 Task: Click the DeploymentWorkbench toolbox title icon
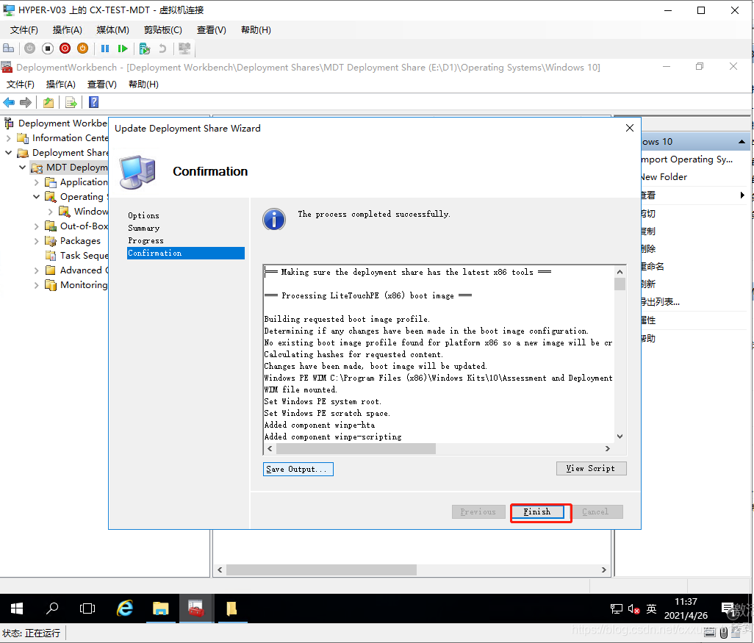pyautogui.click(x=7, y=68)
